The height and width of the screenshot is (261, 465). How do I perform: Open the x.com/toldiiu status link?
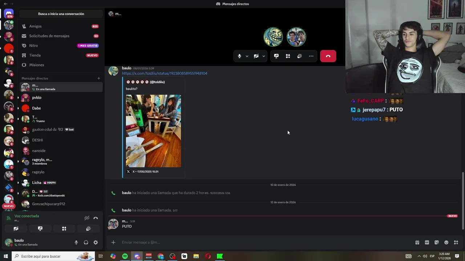165,73
